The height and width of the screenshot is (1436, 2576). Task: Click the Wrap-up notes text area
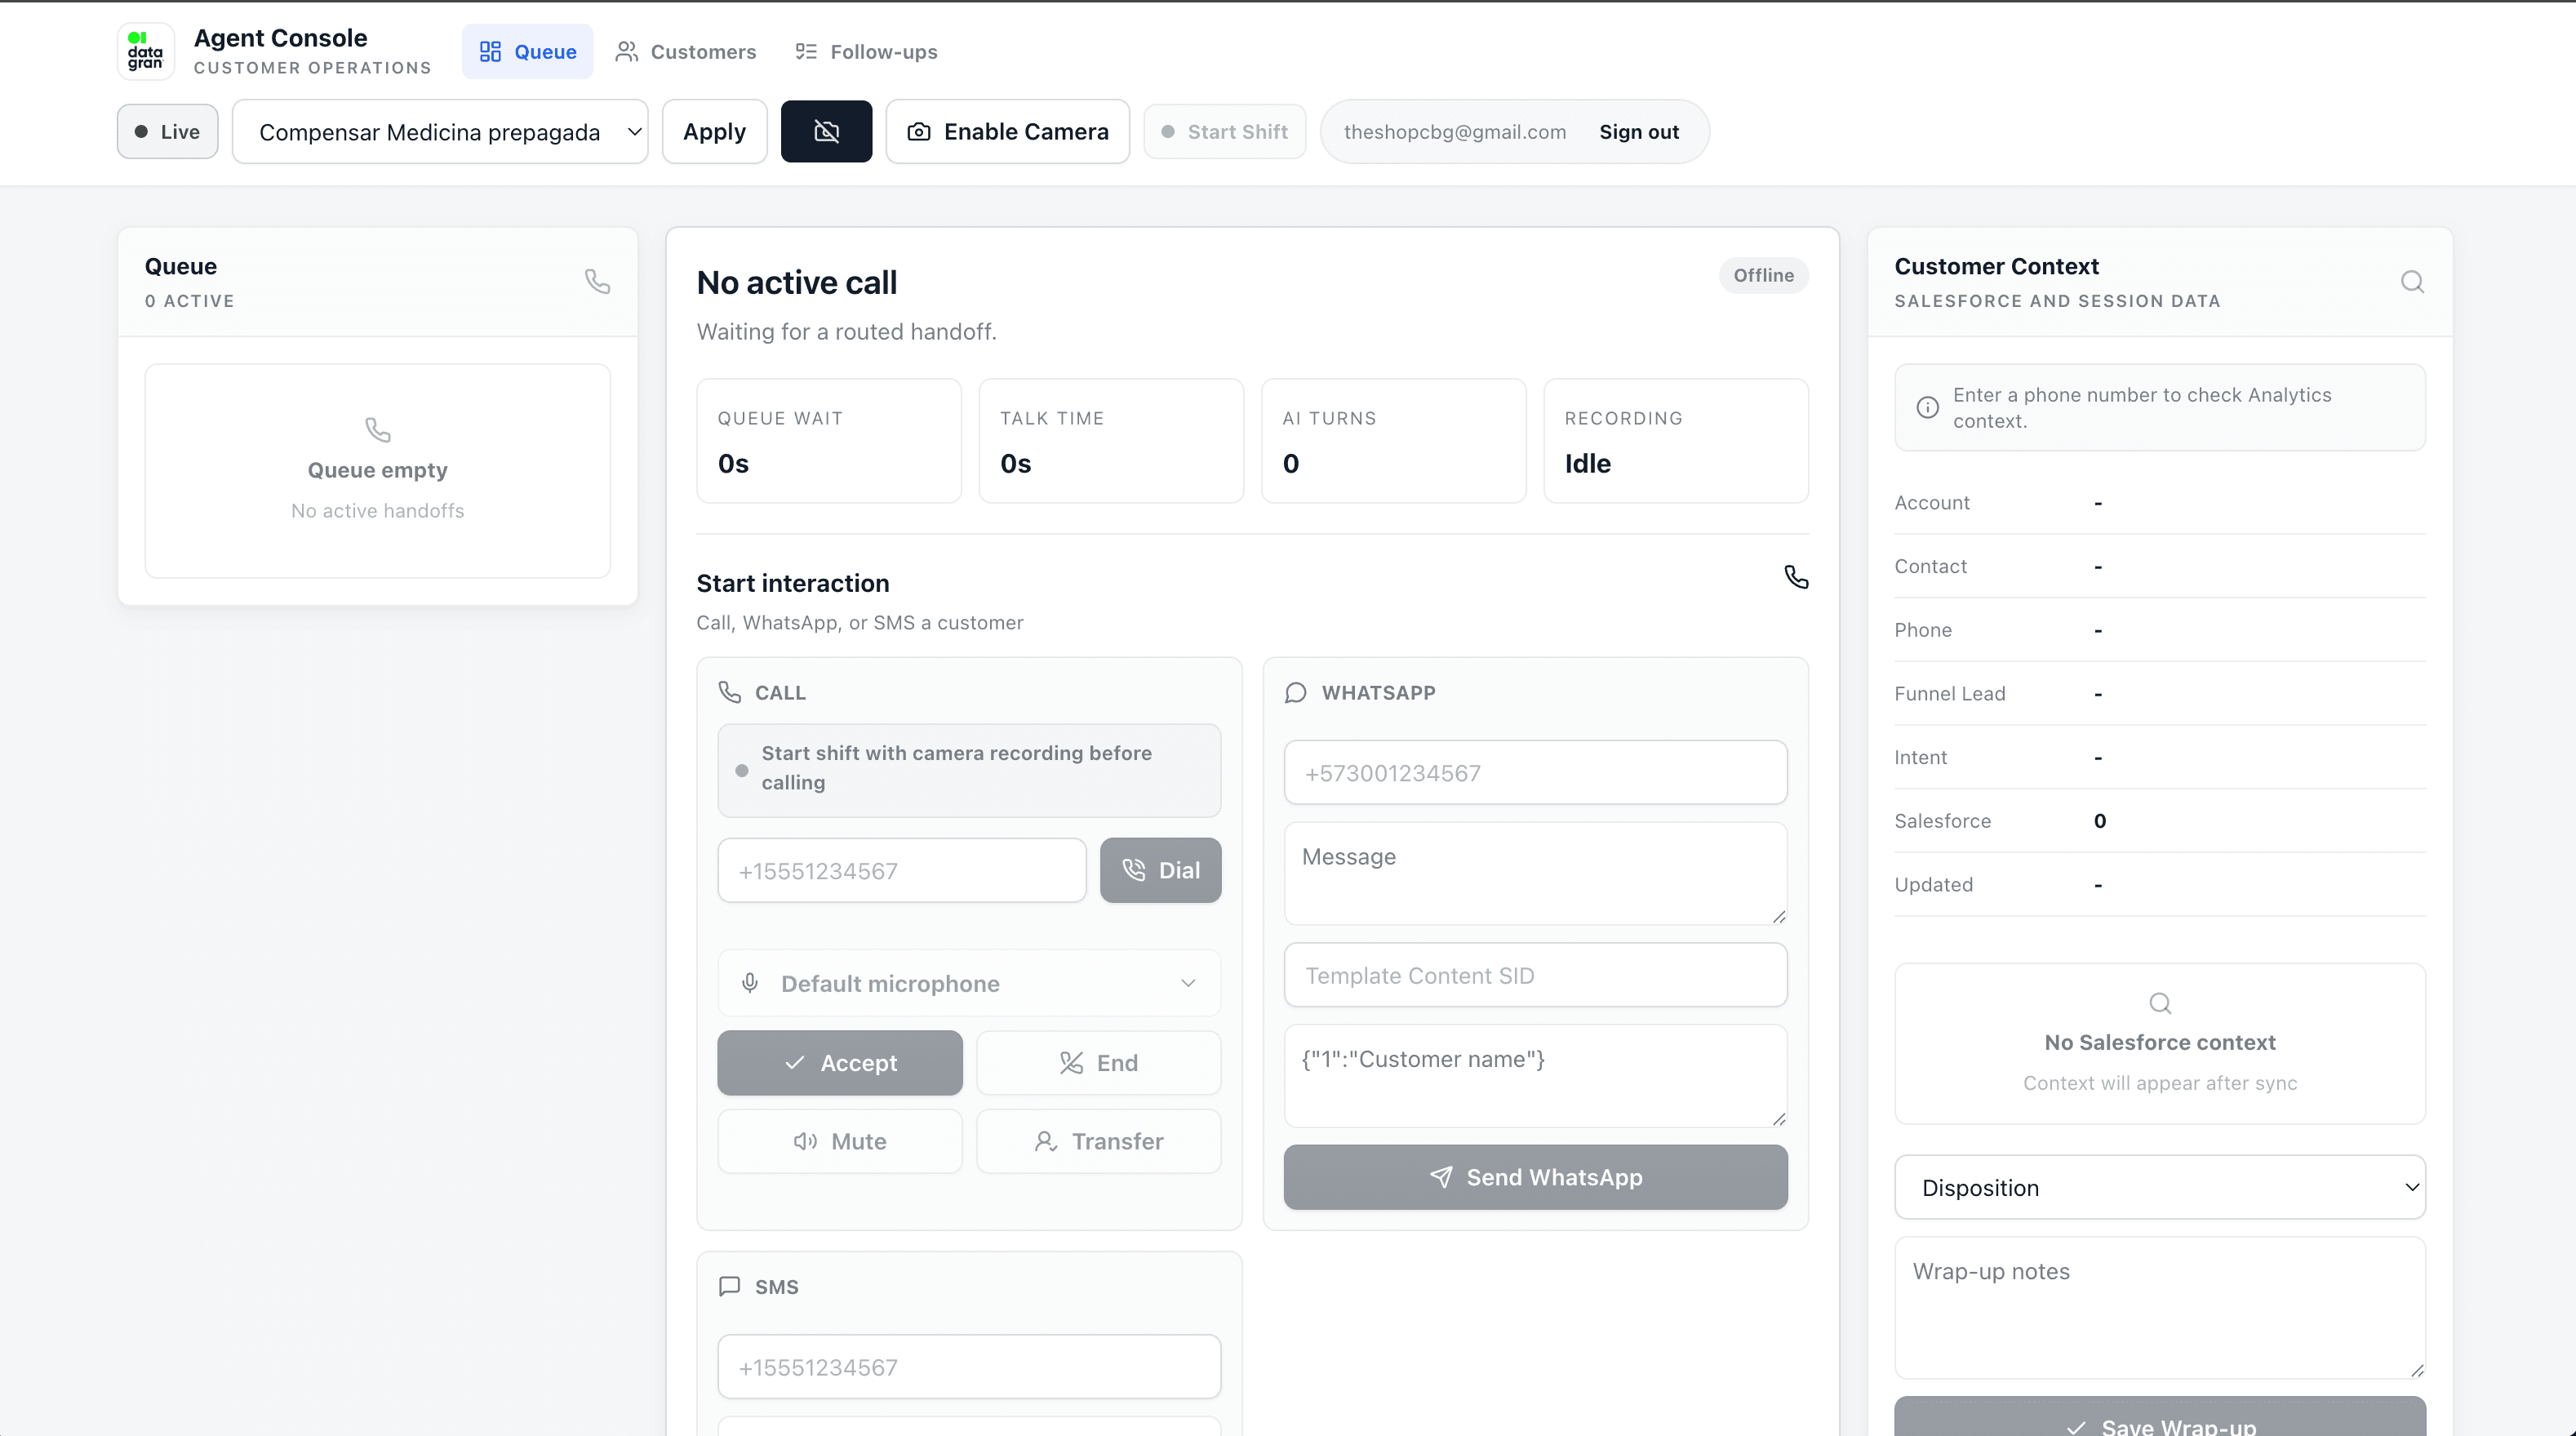(x=2160, y=1308)
